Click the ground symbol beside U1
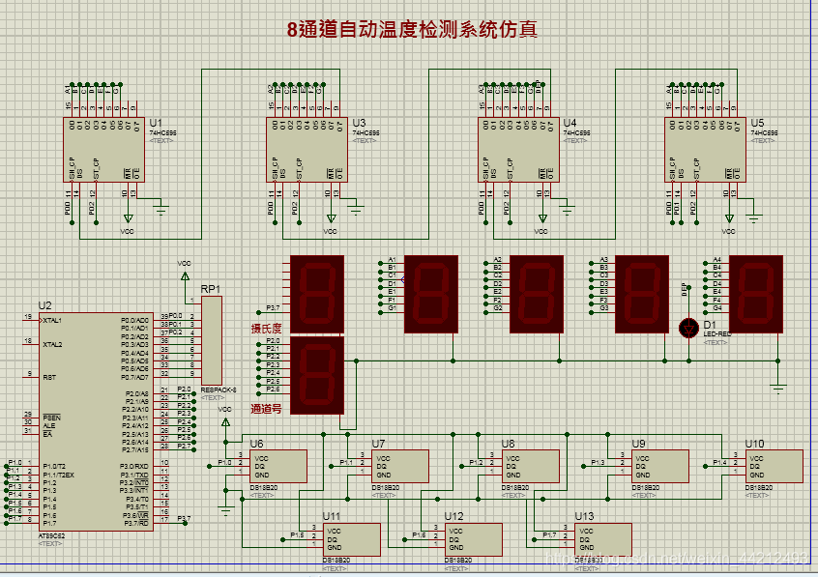818x577 pixels. (161, 211)
